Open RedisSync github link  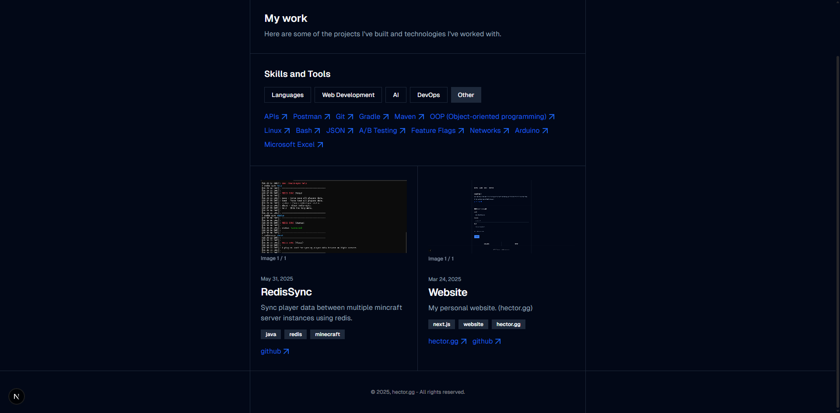click(275, 351)
